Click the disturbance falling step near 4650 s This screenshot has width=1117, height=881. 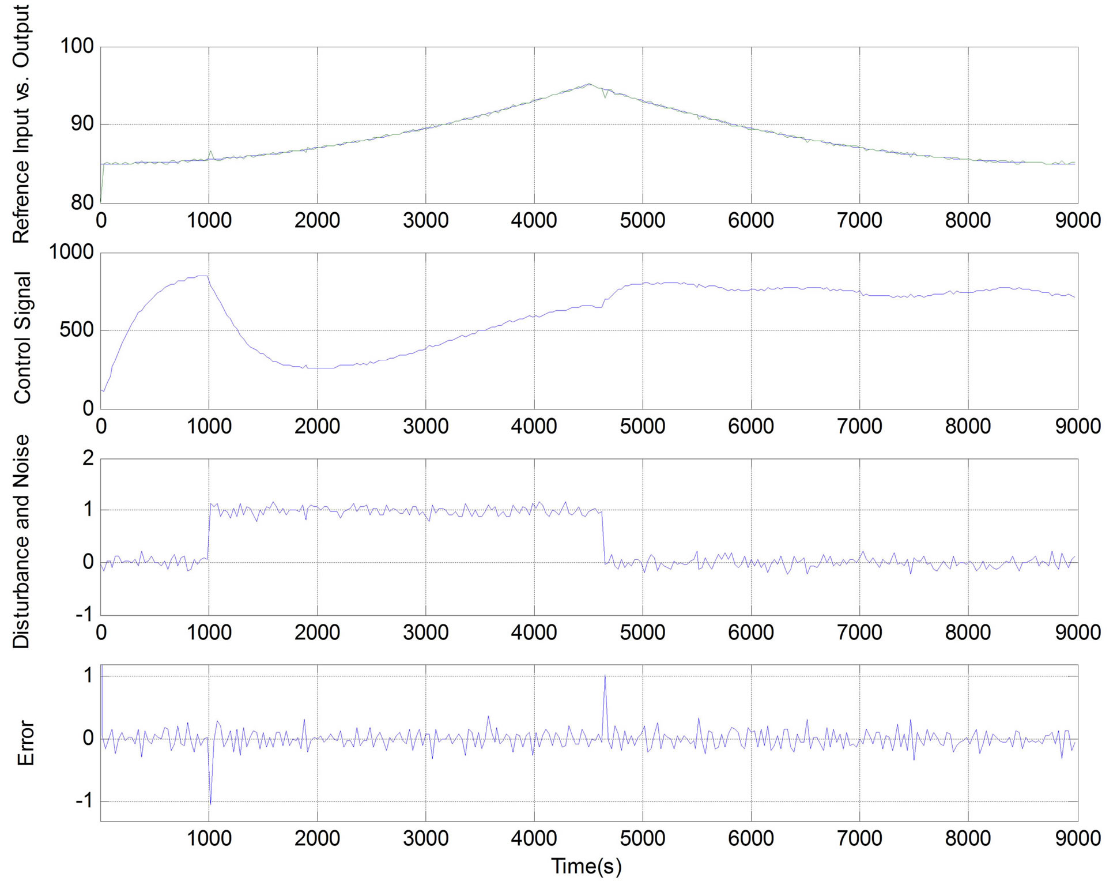[x=603, y=537]
